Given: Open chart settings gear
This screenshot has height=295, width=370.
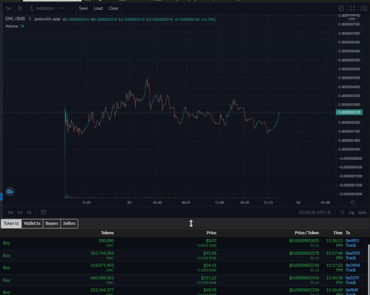Looking at the screenshot, I should click(x=341, y=9).
